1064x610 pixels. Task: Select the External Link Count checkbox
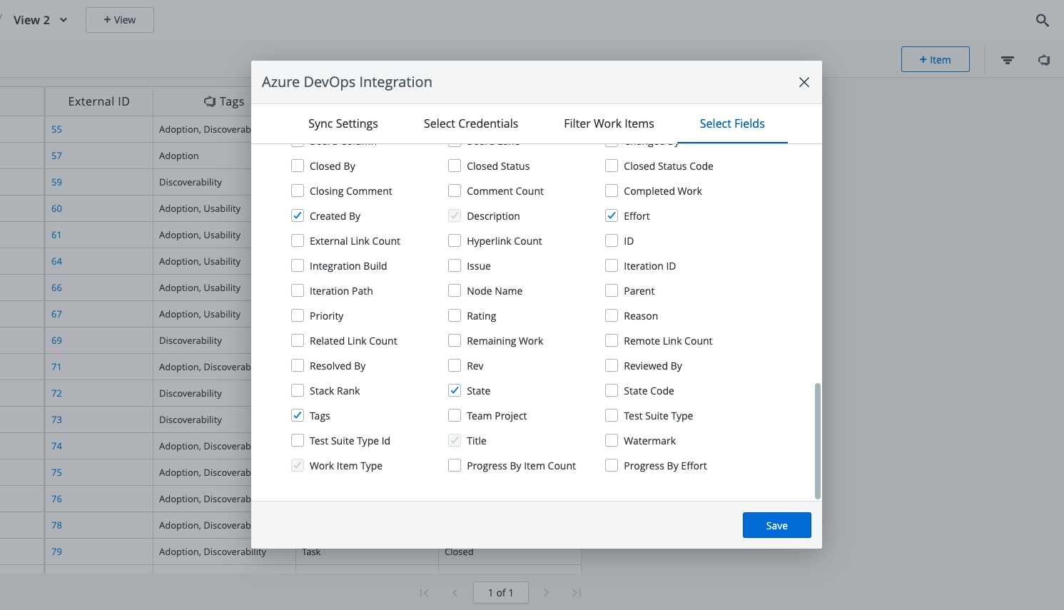[x=298, y=240]
